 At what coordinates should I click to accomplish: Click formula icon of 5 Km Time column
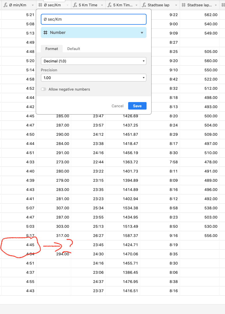point(75,5)
